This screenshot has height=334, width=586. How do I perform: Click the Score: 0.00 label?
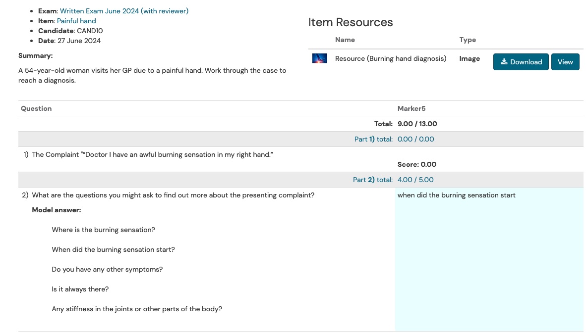point(416,164)
